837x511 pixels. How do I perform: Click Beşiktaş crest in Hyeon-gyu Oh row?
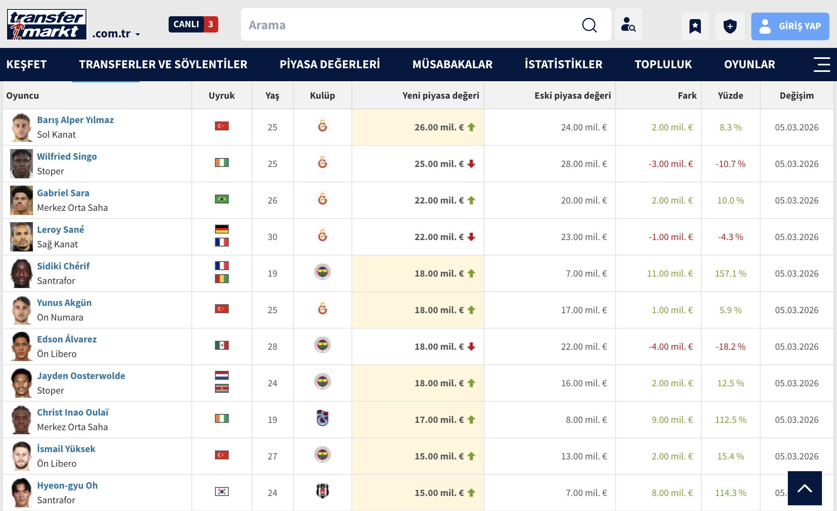click(322, 492)
